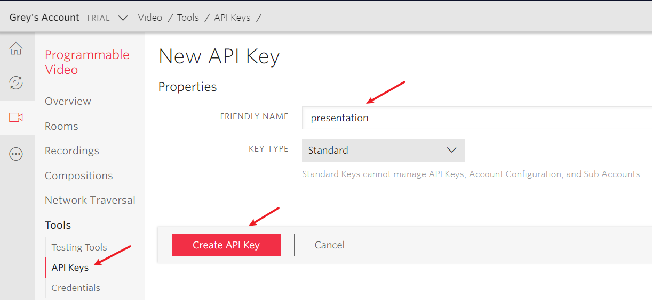The image size is (652, 300).
Task: Click the Friendly Name input field
Action: (x=477, y=118)
